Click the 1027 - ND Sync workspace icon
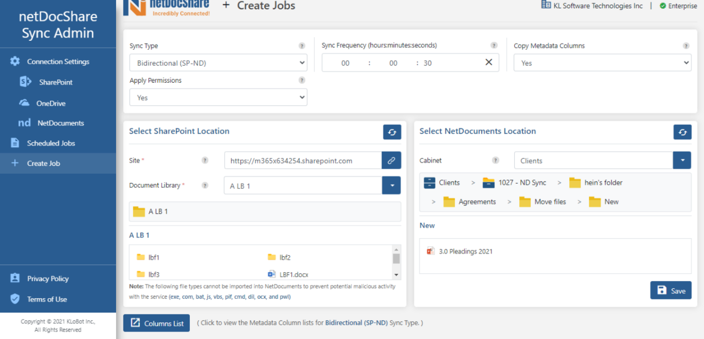Image resolution: width=704 pixels, height=339 pixels. click(x=488, y=183)
